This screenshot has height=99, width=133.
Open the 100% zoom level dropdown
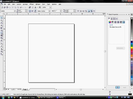pos(50,7)
